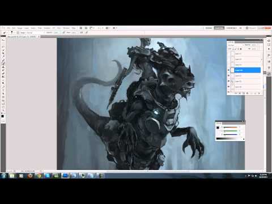Screen dimensions: 272x204
Task: Open Chrome from the taskbar
Action: pos(39,176)
